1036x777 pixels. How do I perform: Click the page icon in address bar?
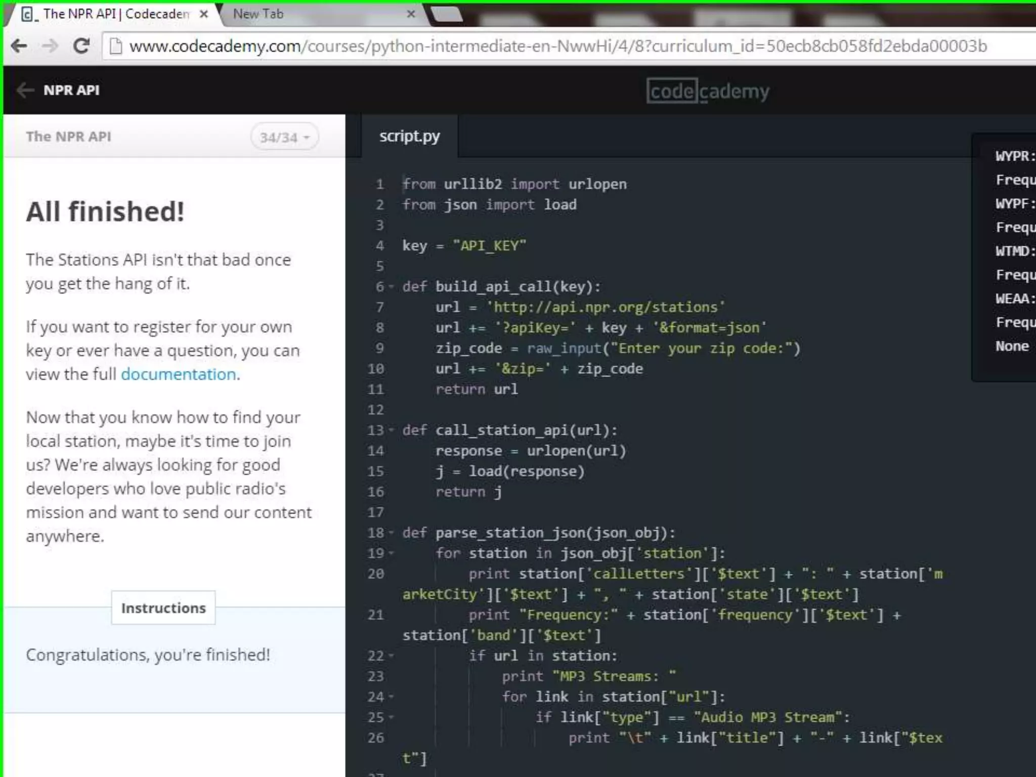pos(116,46)
